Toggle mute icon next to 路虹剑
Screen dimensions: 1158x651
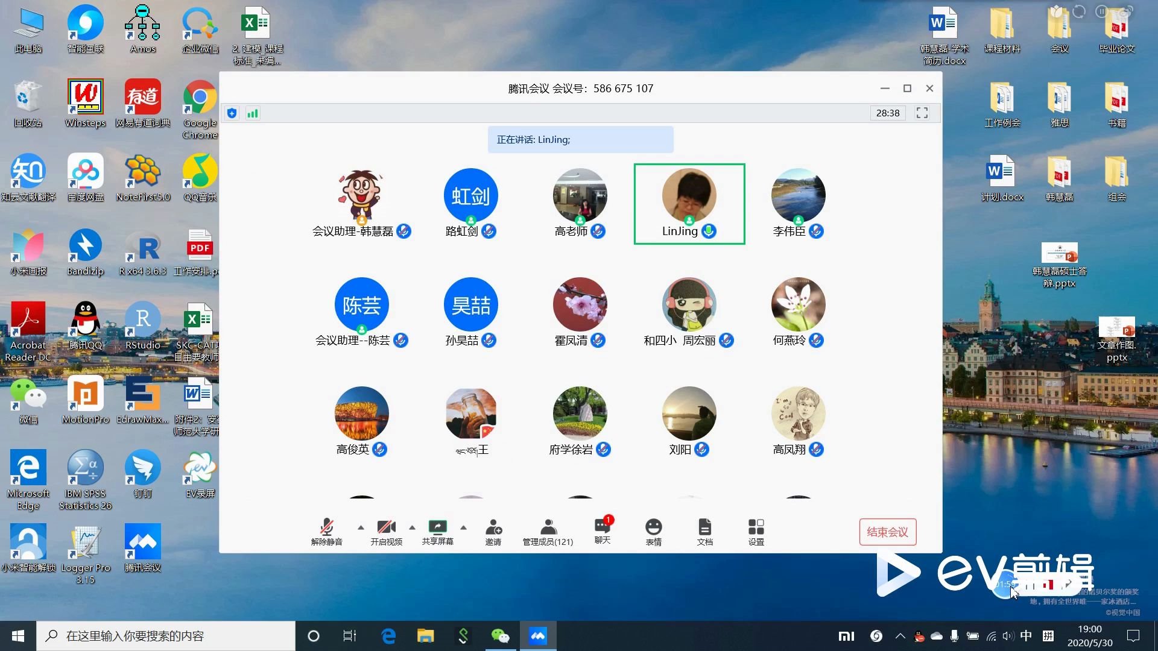[489, 231]
